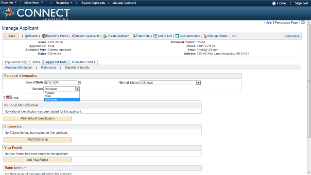311x175 pixels.
Task: Open the Interested Parties tab
Action: [84, 62]
